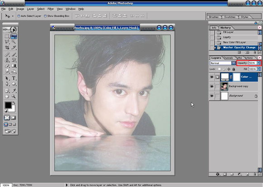The height and width of the screenshot is (187, 263).
Task: Open the Fill percentage arrow
Action: 258,69
